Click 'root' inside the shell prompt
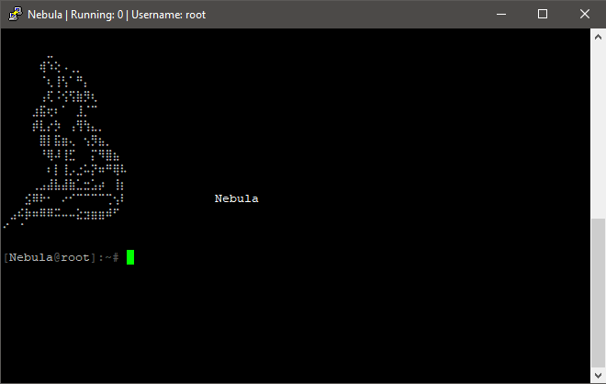 point(75,257)
